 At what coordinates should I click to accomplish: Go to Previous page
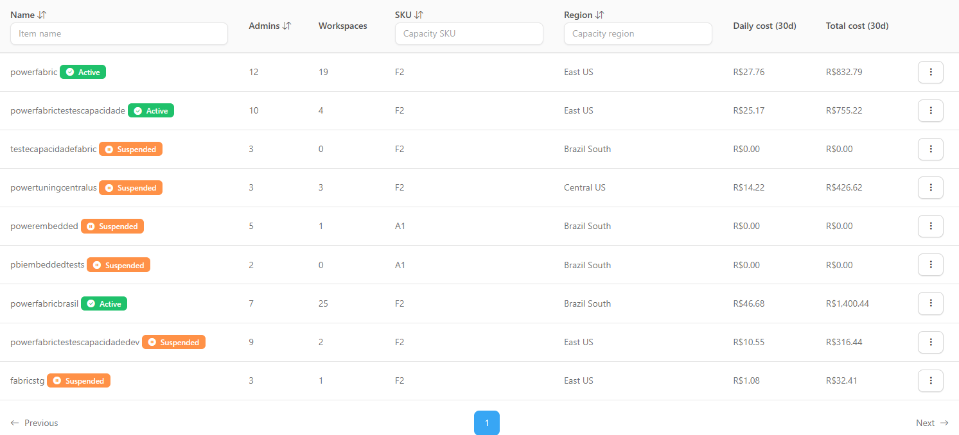click(34, 423)
